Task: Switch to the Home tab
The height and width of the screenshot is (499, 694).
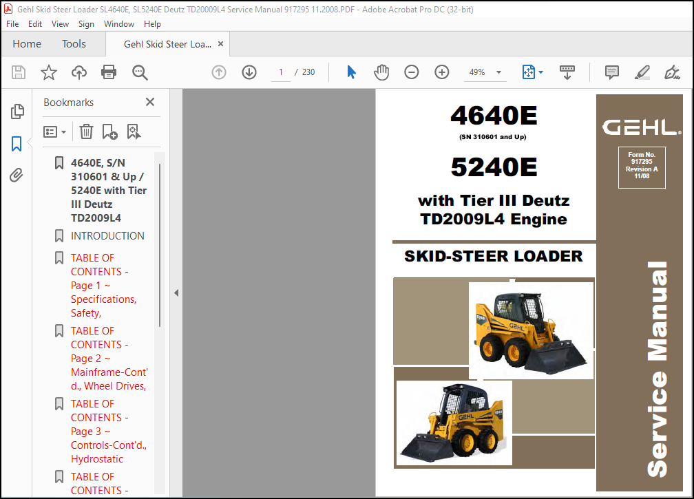Action: (27, 44)
